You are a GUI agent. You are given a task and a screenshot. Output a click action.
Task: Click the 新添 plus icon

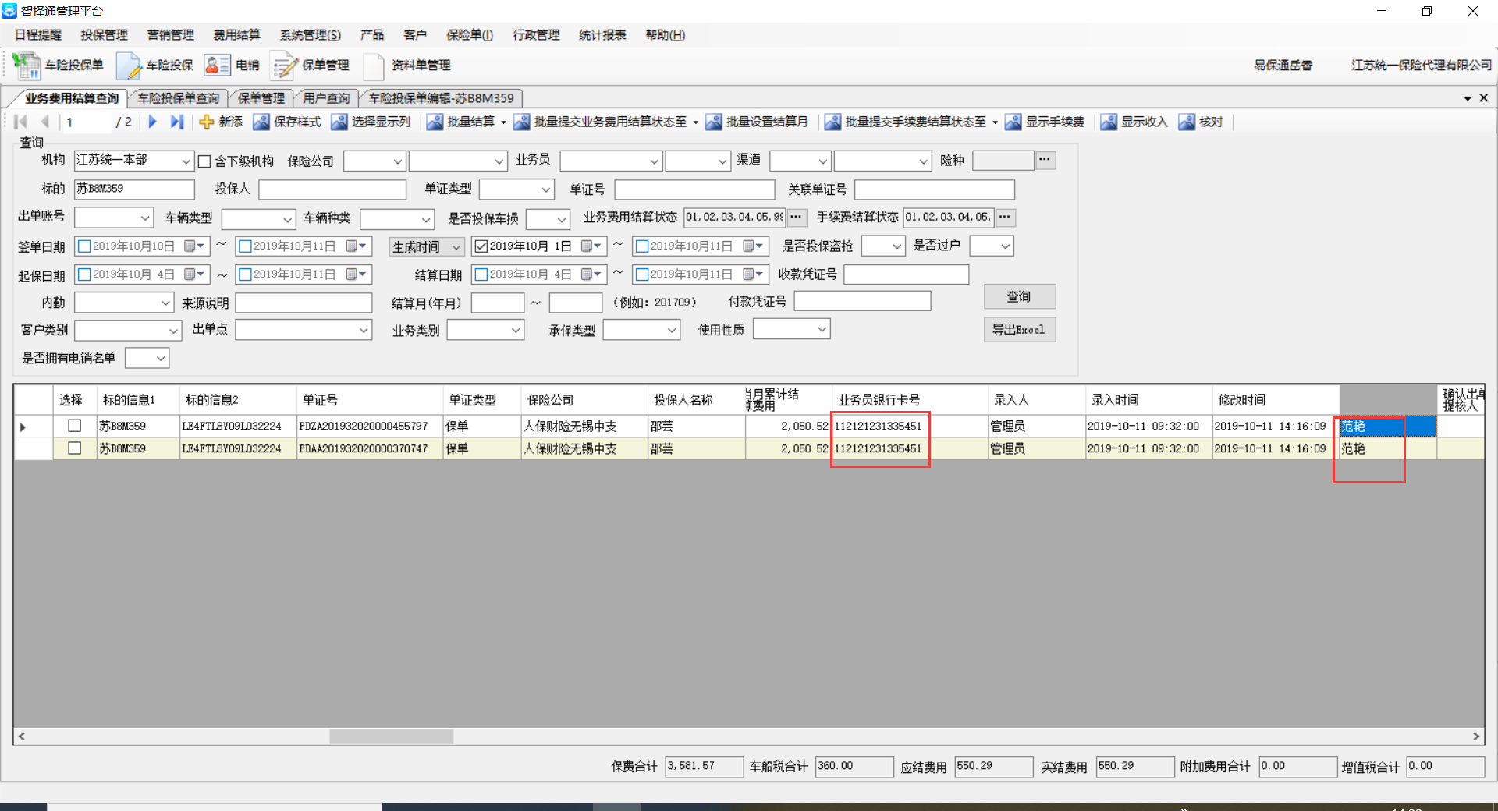pos(207,122)
